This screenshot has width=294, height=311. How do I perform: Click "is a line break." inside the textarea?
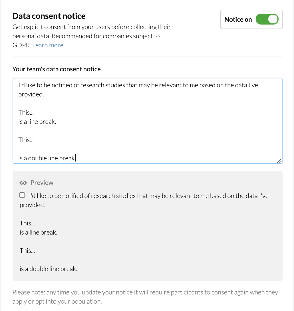click(37, 122)
